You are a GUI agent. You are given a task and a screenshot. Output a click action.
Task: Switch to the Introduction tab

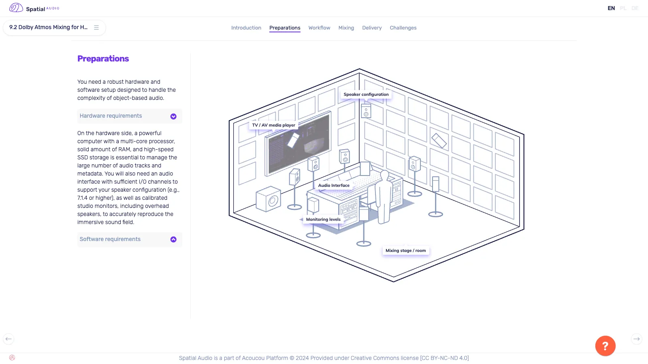(x=246, y=28)
